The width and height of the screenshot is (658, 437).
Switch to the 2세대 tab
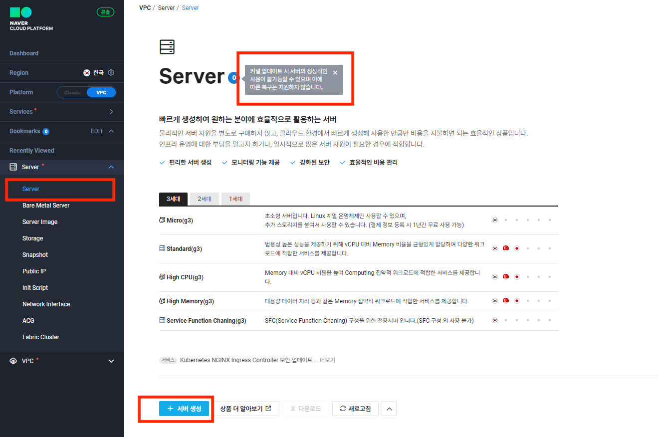coord(205,199)
